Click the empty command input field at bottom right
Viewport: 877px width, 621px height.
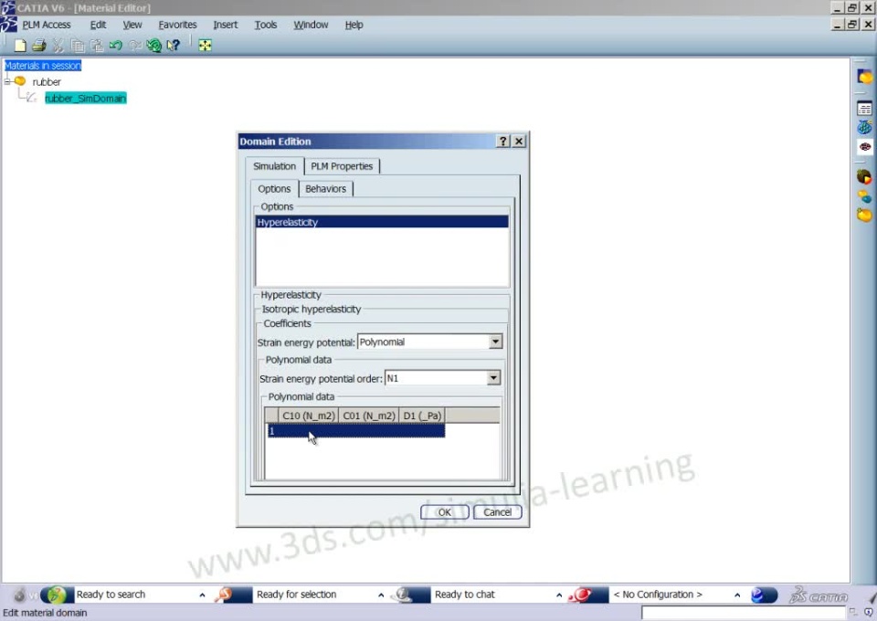743,613
